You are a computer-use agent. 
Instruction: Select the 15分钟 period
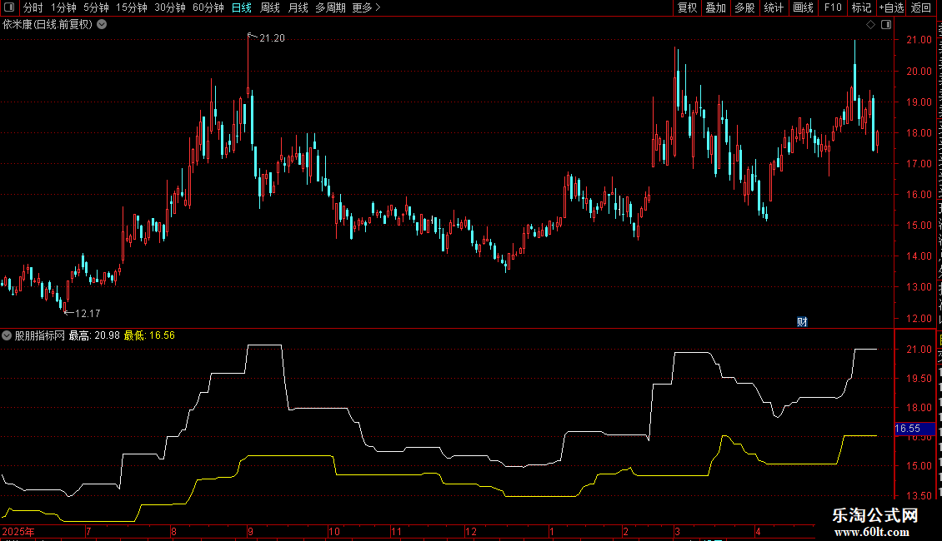pyautogui.click(x=132, y=7)
